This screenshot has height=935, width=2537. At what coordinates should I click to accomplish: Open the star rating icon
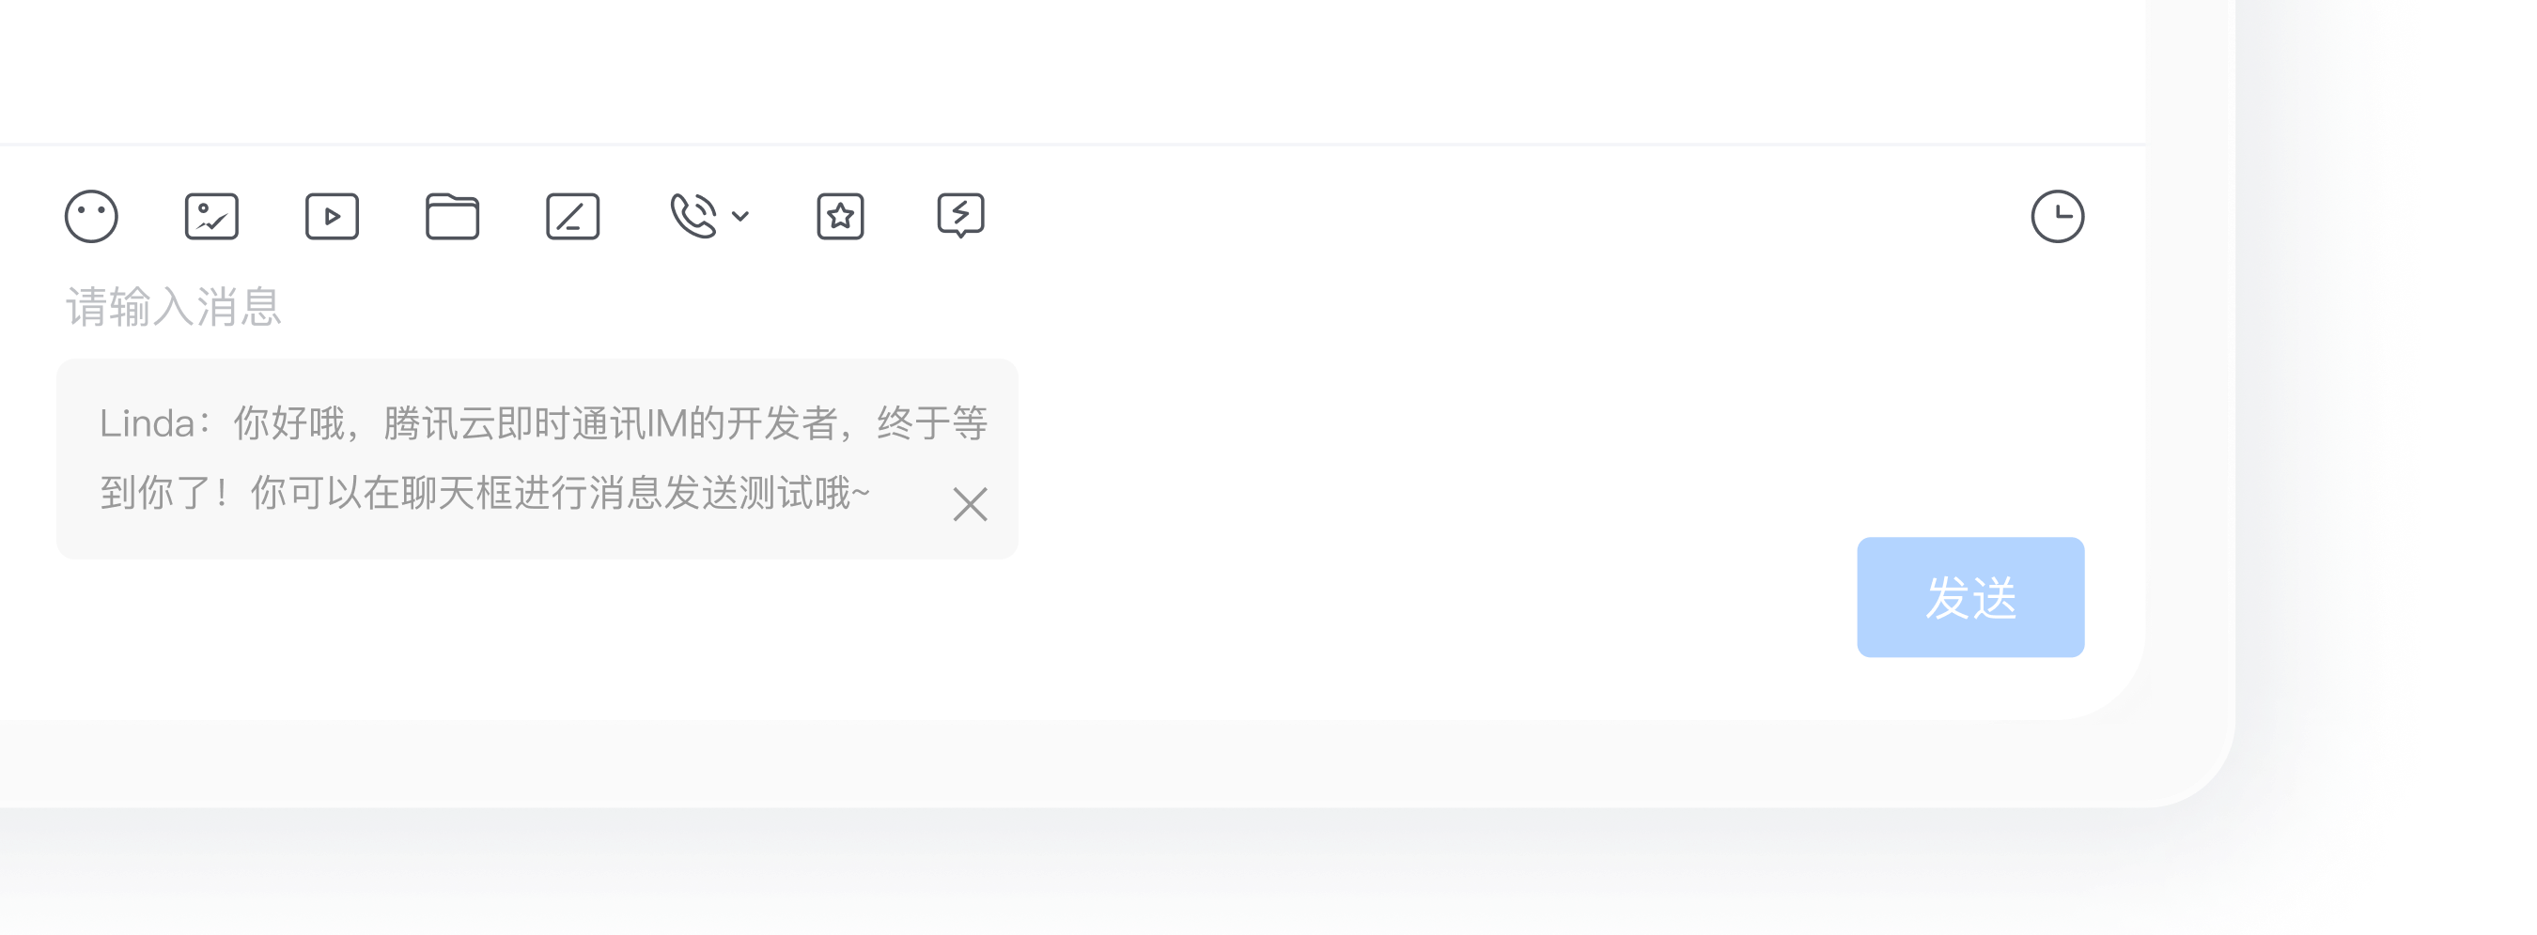[840, 217]
